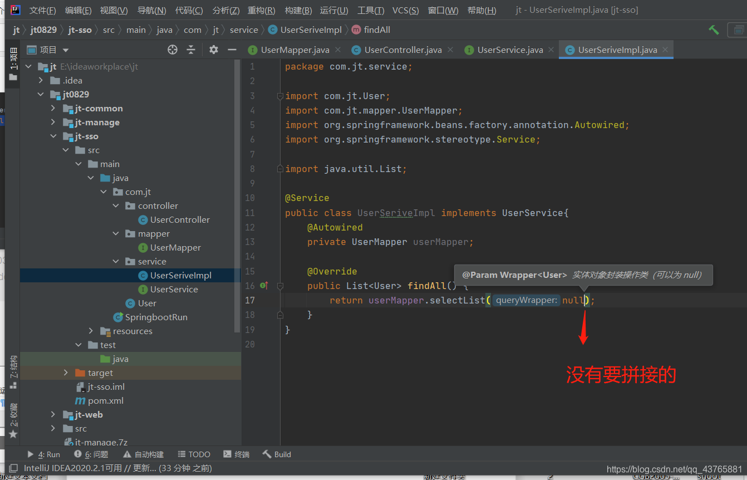Image resolution: width=747 pixels, height=480 pixels.
Task: Open the 文件(F) menu
Action: pos(42,11)
